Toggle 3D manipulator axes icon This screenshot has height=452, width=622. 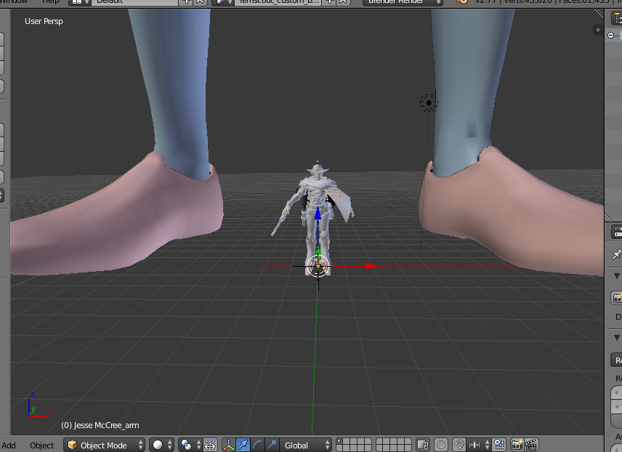228,445
